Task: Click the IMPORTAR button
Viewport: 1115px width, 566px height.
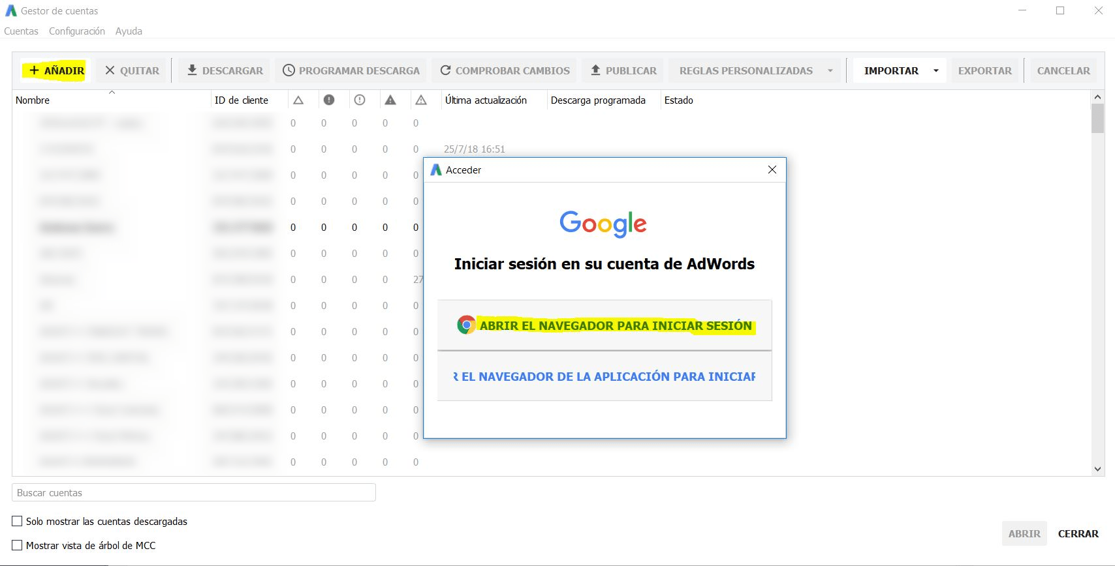Action: pos(891,70)
